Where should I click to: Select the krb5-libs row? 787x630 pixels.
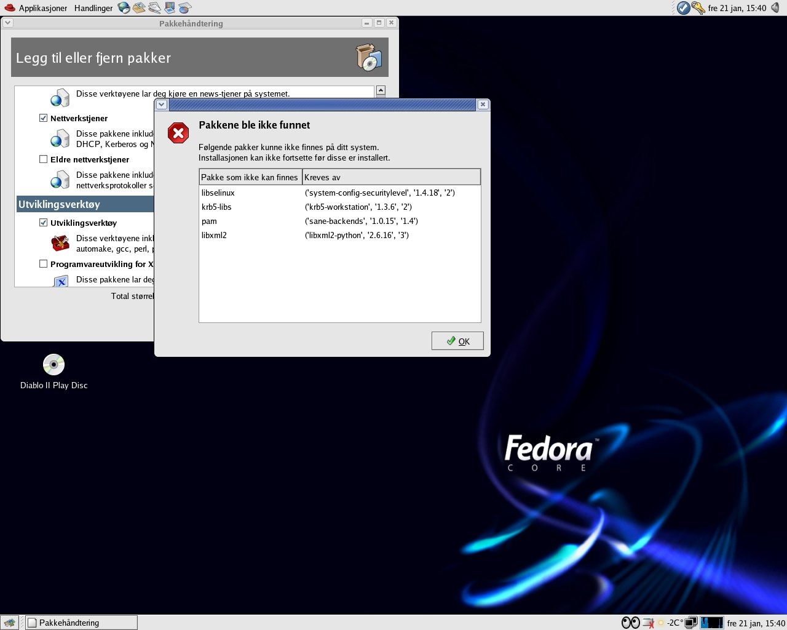[339, 207]
